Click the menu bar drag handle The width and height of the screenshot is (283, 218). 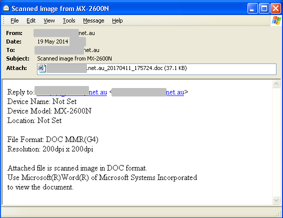click(x=3, y=20)
